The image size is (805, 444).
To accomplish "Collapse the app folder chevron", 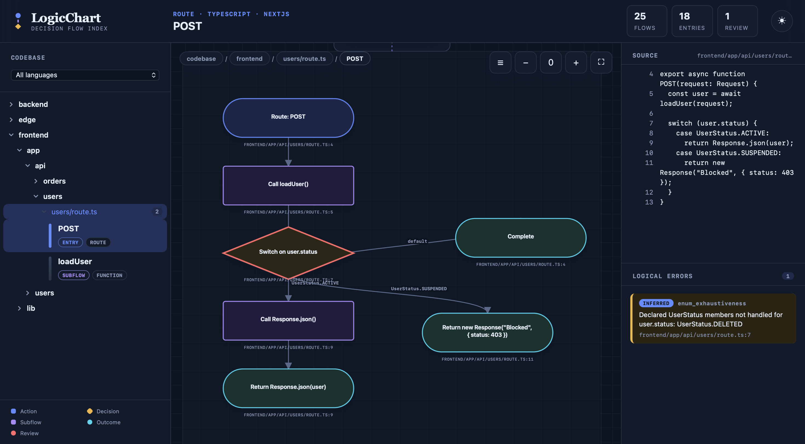I will pos(19,150).
